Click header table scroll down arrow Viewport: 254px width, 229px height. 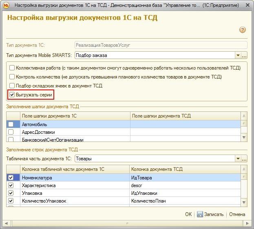click(244, 137)
